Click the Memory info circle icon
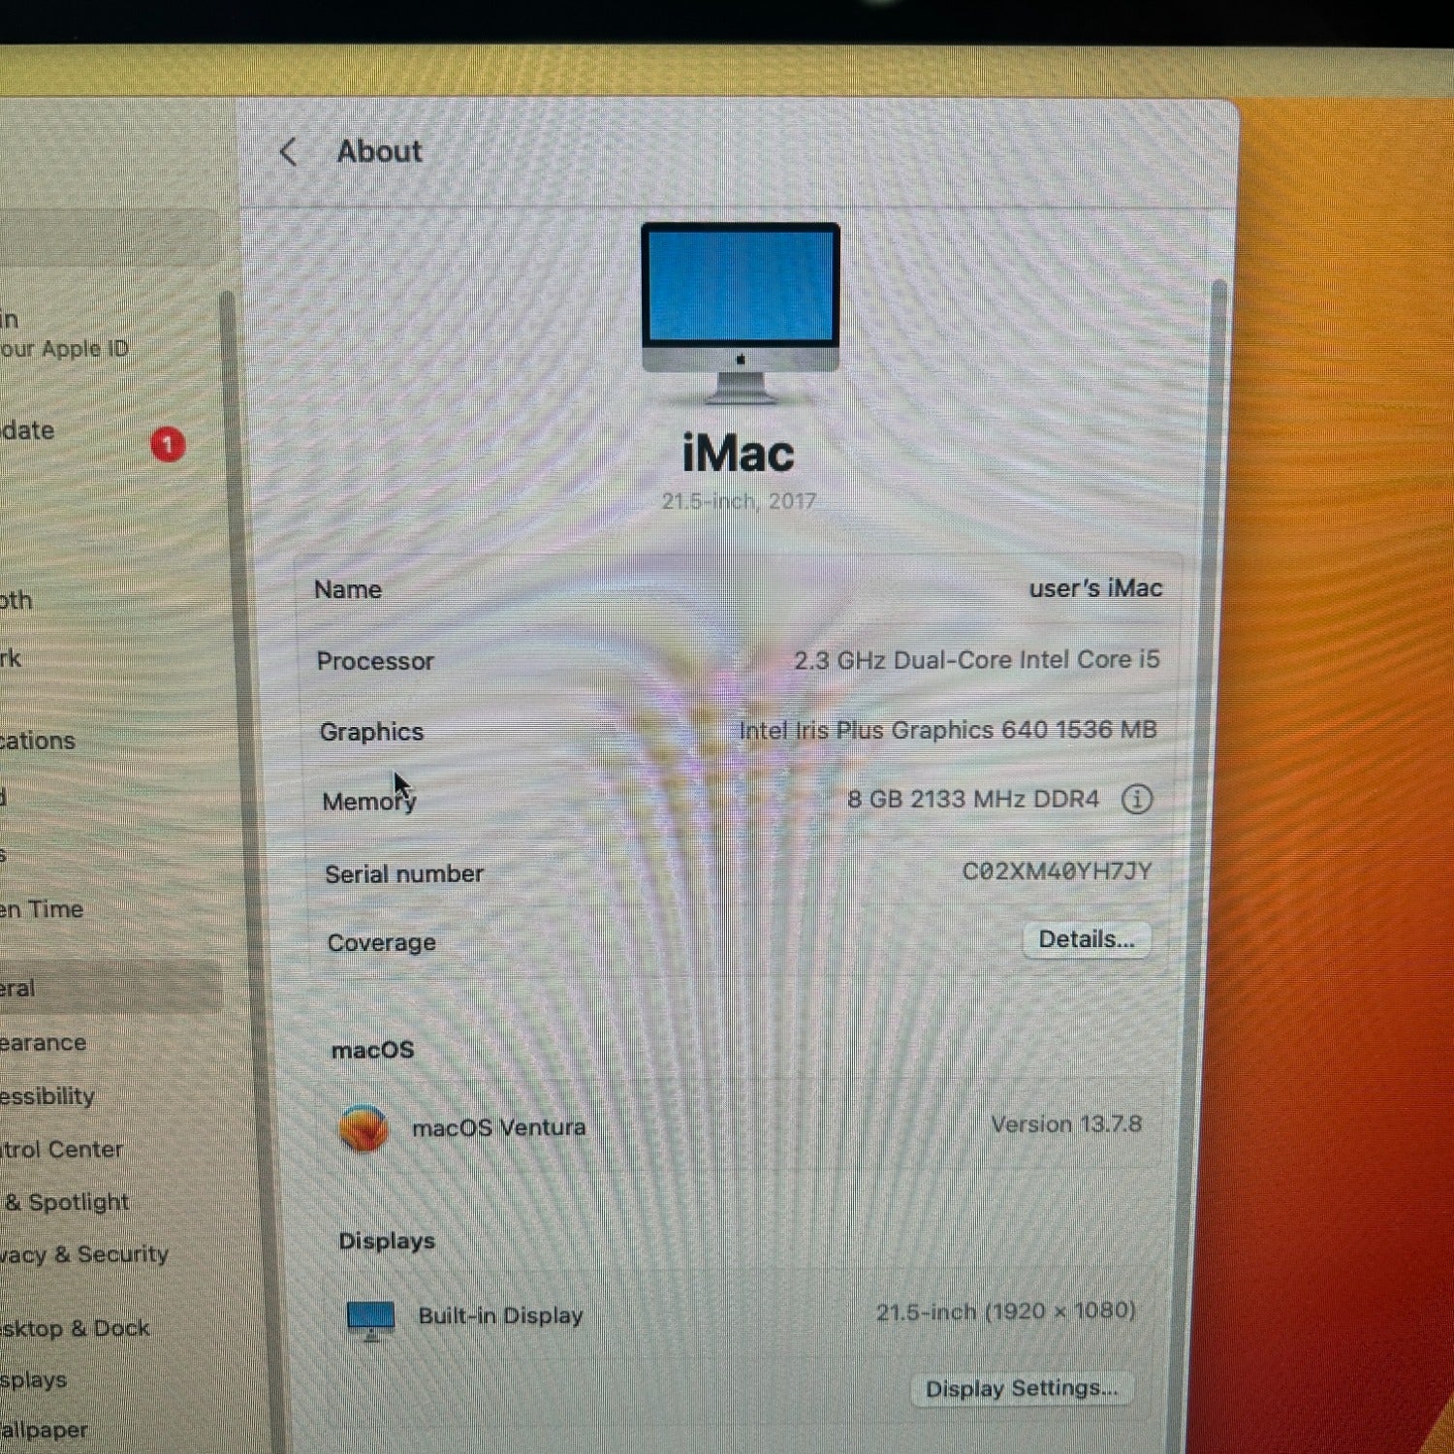The width and height of the screenshot is (1454, 1454). click(x=1136, y=800)
